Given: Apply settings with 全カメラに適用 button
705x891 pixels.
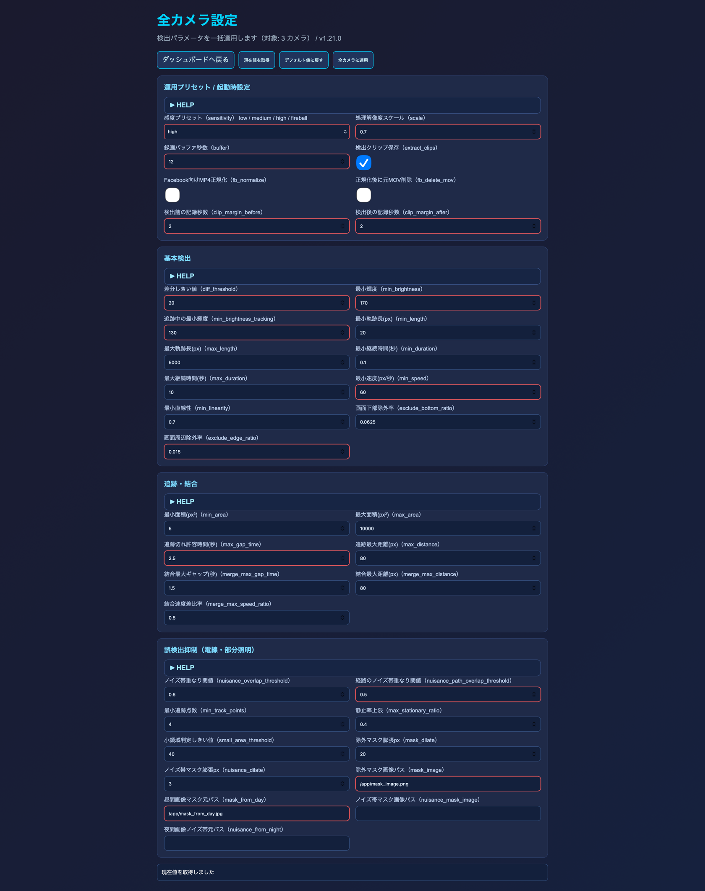Looking at the screenshot, I should point(352,60).
